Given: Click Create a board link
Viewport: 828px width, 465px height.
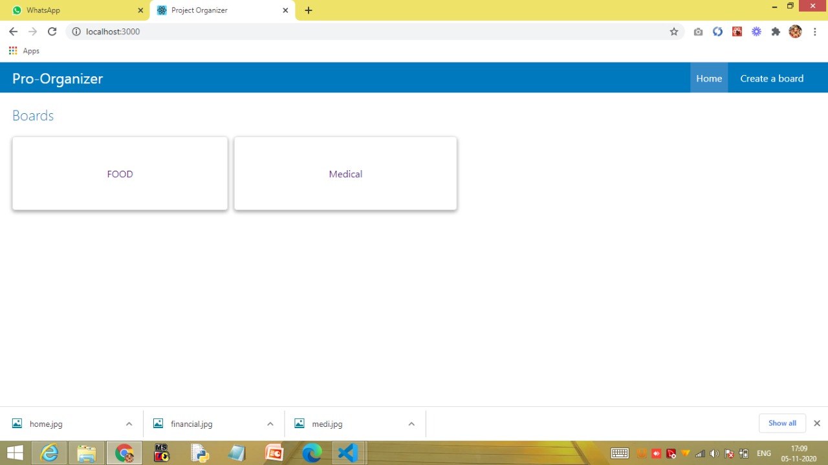Looking at the screenshot, I should [x=771, y=78].
